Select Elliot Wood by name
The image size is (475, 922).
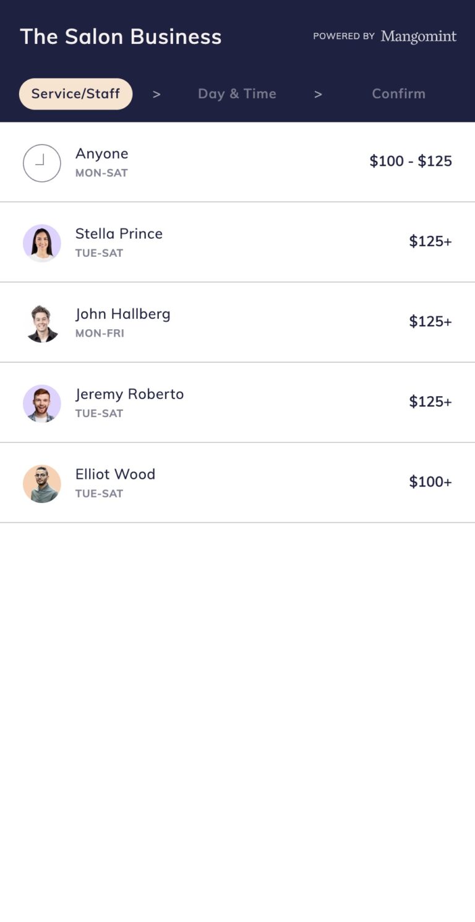[115, 474]
